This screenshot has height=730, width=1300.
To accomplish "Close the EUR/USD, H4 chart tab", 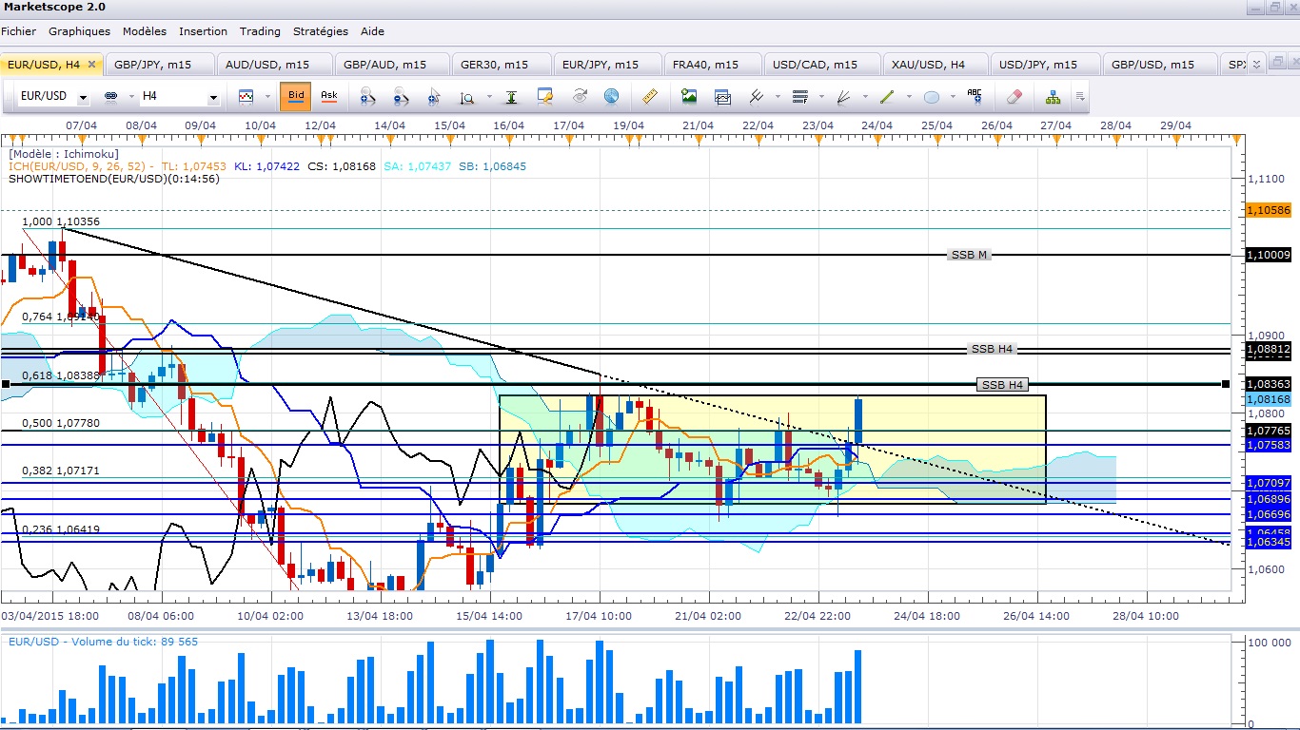I will [x=93, y=65].
